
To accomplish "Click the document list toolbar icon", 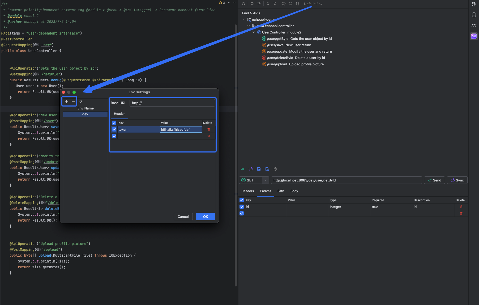I will pyautogui.click(x=267, y=169).
